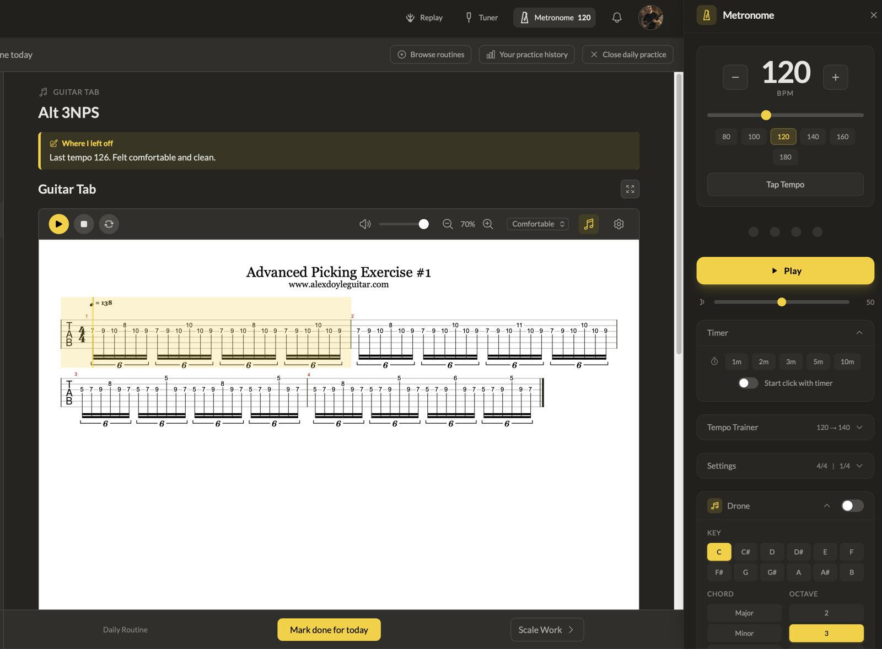Zoom in the tab sheet

488,224
